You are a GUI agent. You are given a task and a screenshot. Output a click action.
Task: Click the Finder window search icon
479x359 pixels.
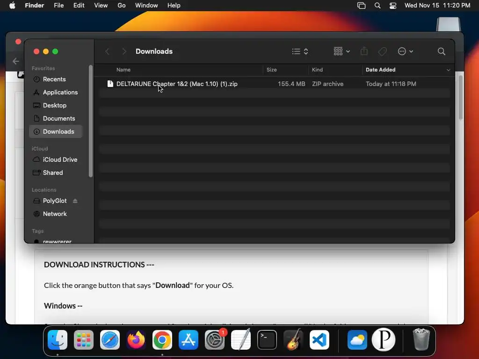(x=441, y=51)
